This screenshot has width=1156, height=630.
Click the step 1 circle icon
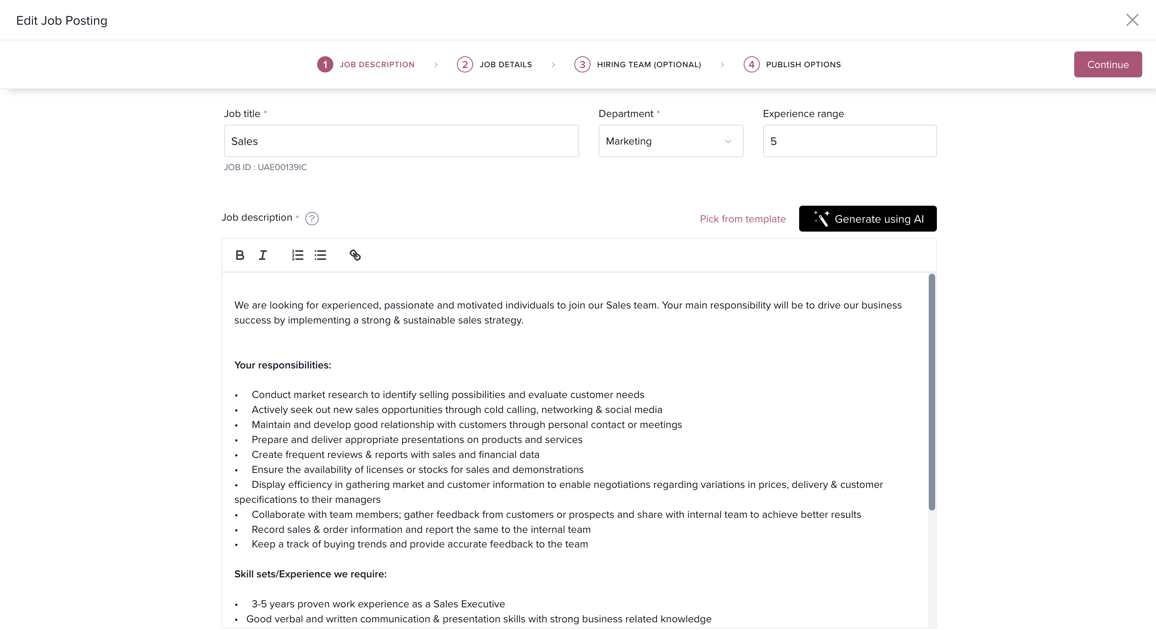coord(325,65)
